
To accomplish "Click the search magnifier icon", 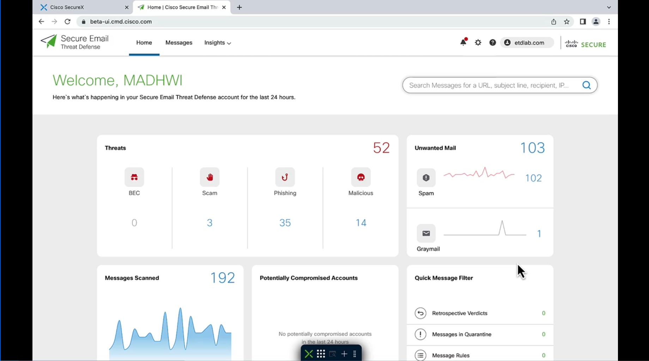I will (587, 85).
